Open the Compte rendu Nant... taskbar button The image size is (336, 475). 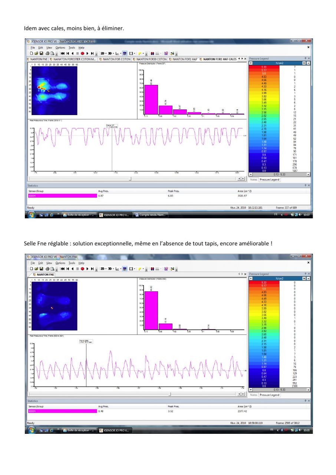tap(151, 215)
